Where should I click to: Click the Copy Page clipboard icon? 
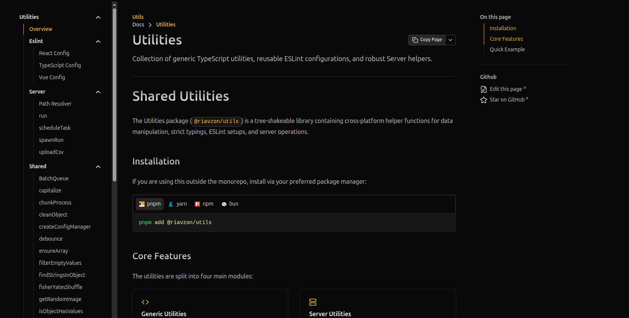pyautogui.click(x=415, y=40)
